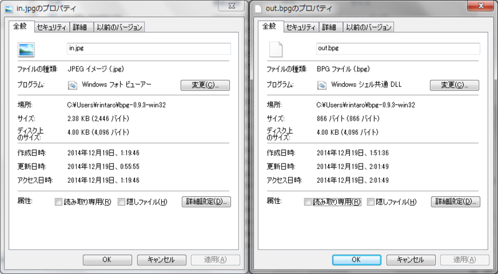Click キャンセル in out.bpg properties window

411,260
